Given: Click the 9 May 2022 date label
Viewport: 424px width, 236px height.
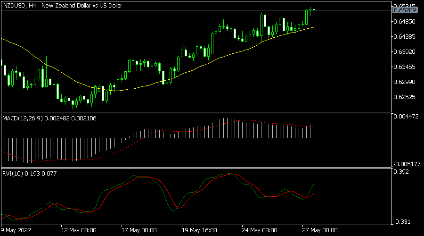Looking at the screenshot, I should [16, 230].
